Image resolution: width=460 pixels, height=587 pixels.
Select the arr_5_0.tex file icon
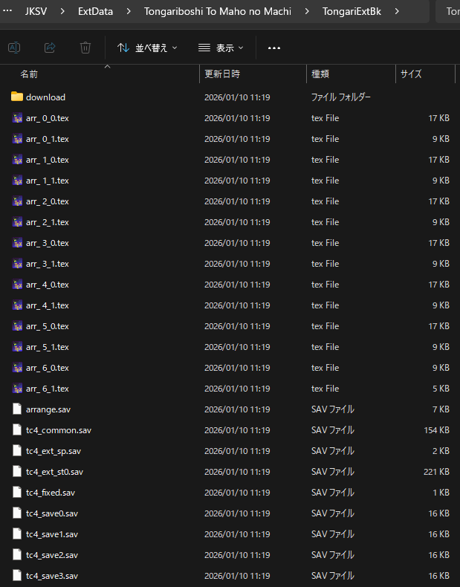(x=17, y=326)
